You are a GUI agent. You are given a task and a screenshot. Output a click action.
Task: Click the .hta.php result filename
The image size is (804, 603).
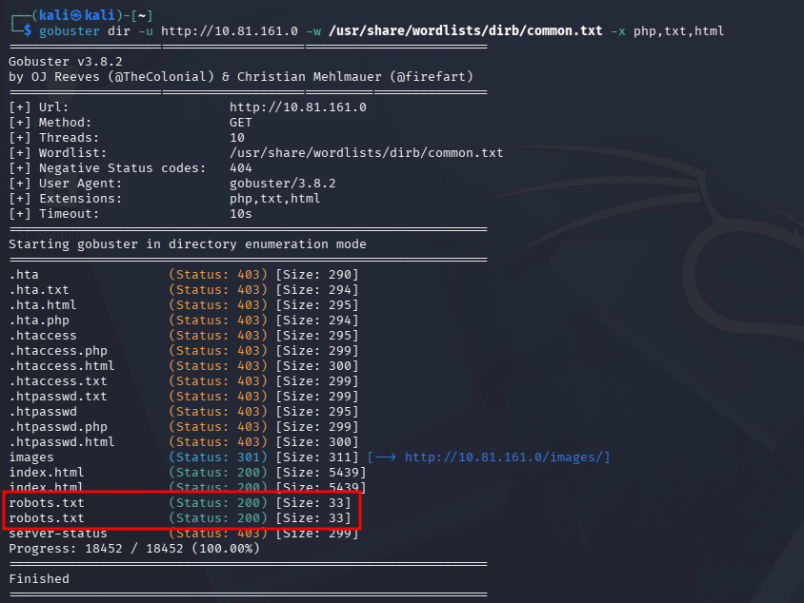point(39,321)
